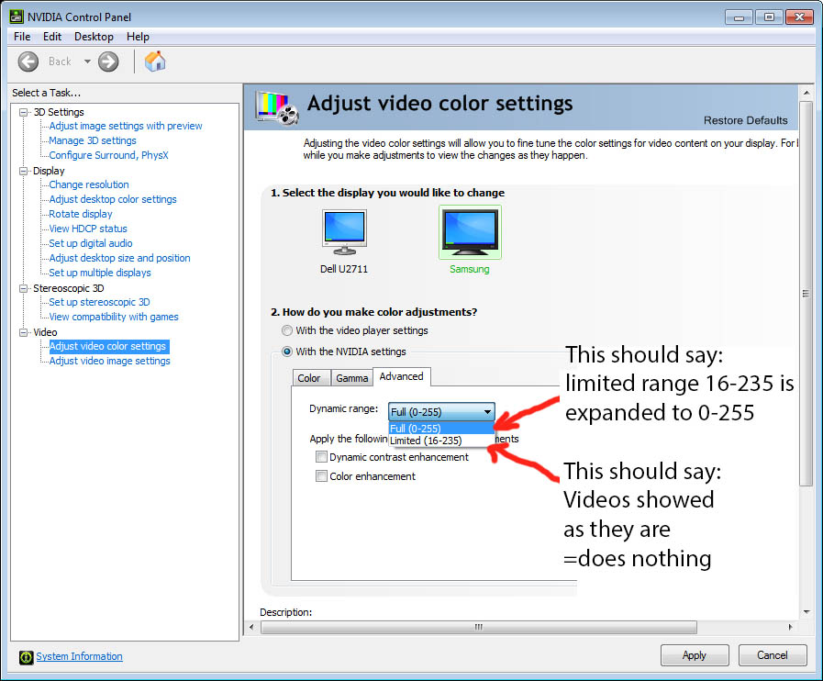The height and width of the screenshot is (681, 823).
Task: Open 'Rotate display'
Action: coord(81,214)
